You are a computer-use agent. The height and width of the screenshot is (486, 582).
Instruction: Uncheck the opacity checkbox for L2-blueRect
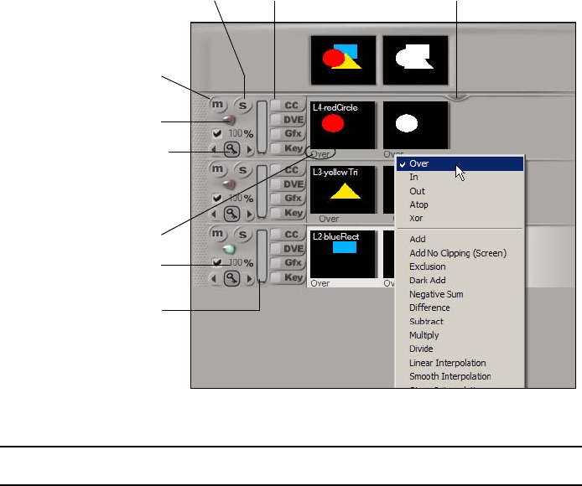pyautogui.click(x=217, y=262)
